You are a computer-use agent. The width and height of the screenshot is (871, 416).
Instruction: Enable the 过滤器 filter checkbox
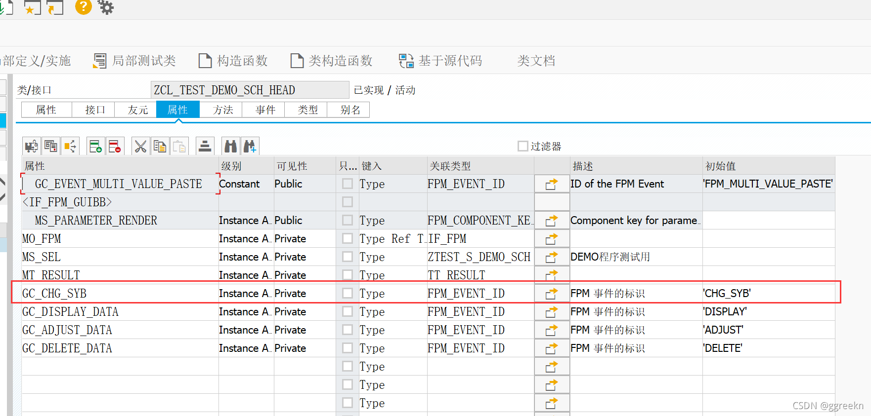(x=523, y=146)
